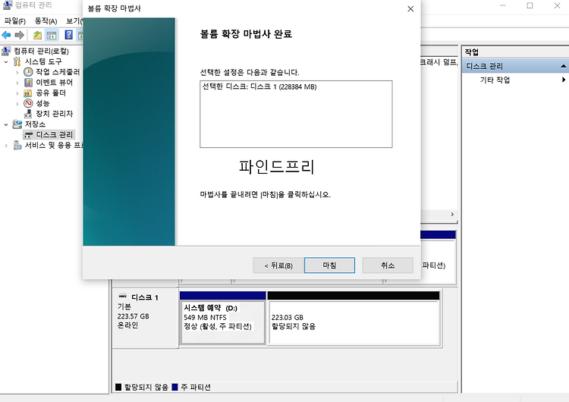Select 성능 tree item text
The height and width of the screenshot is (402, 569).
(42, 103)
